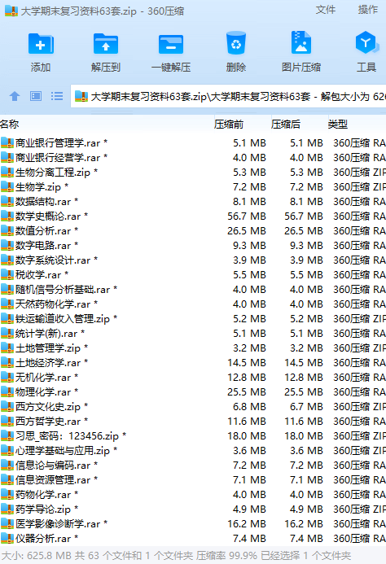The width and height of the screenshot is (386, 564).
Task: Open the 操作 menu
Action: (367, 10)
